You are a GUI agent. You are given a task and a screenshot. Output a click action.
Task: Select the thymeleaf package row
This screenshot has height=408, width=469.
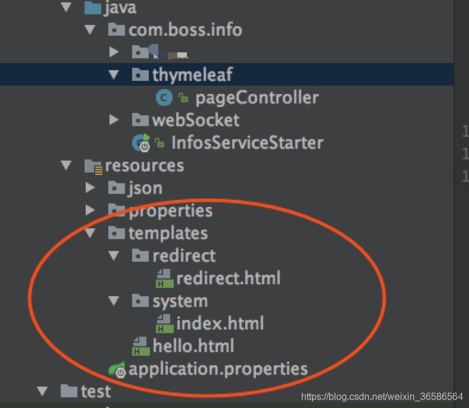[227, 74]
